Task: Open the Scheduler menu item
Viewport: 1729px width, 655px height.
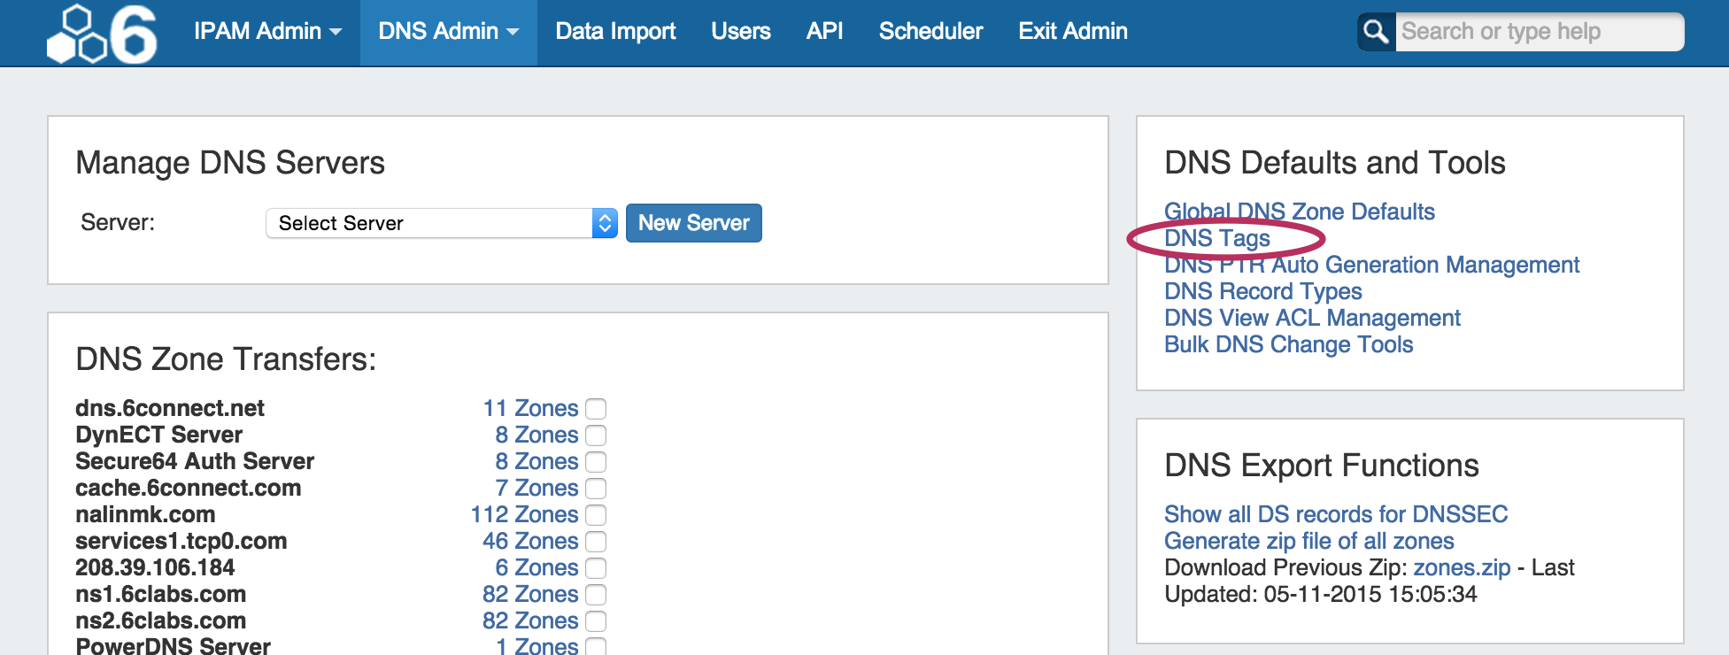Action: 930,32
